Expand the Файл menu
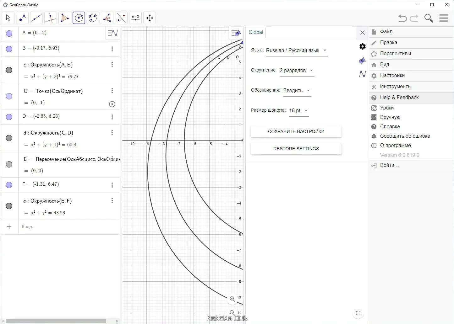The width and height of the screenshot is (454, 324). tap(412, 32)
